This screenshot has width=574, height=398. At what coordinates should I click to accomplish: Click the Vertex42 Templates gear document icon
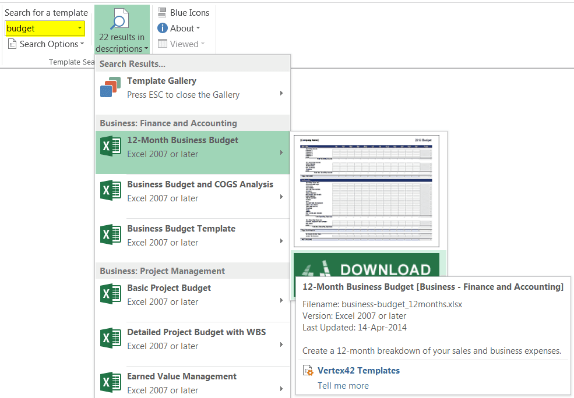(308, 371)
